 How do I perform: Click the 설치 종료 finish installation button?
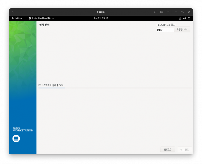click(184, 149)
